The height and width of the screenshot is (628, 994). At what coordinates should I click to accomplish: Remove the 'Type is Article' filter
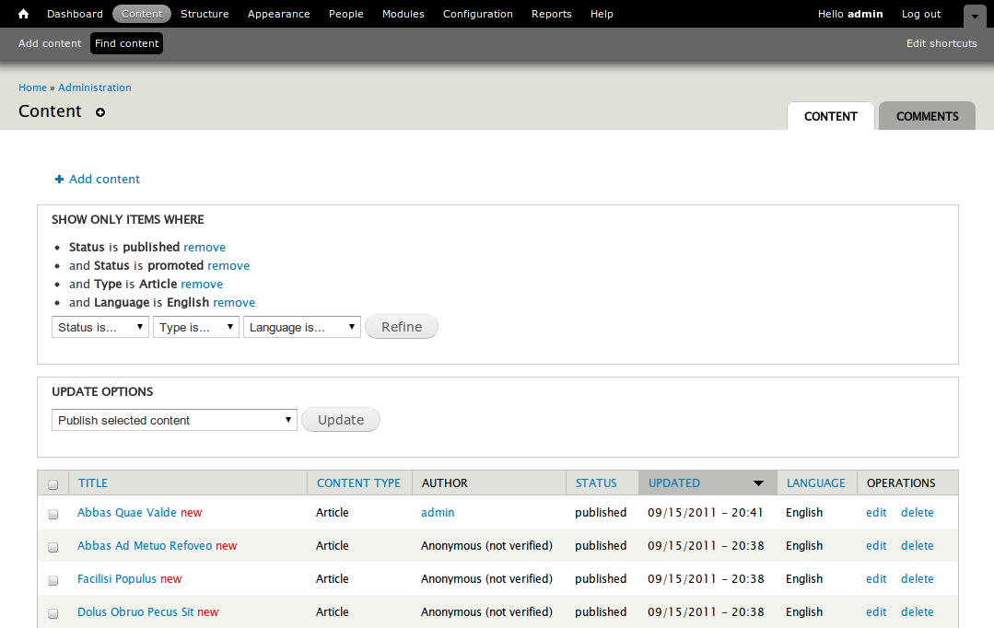click(x=202, y=284)
